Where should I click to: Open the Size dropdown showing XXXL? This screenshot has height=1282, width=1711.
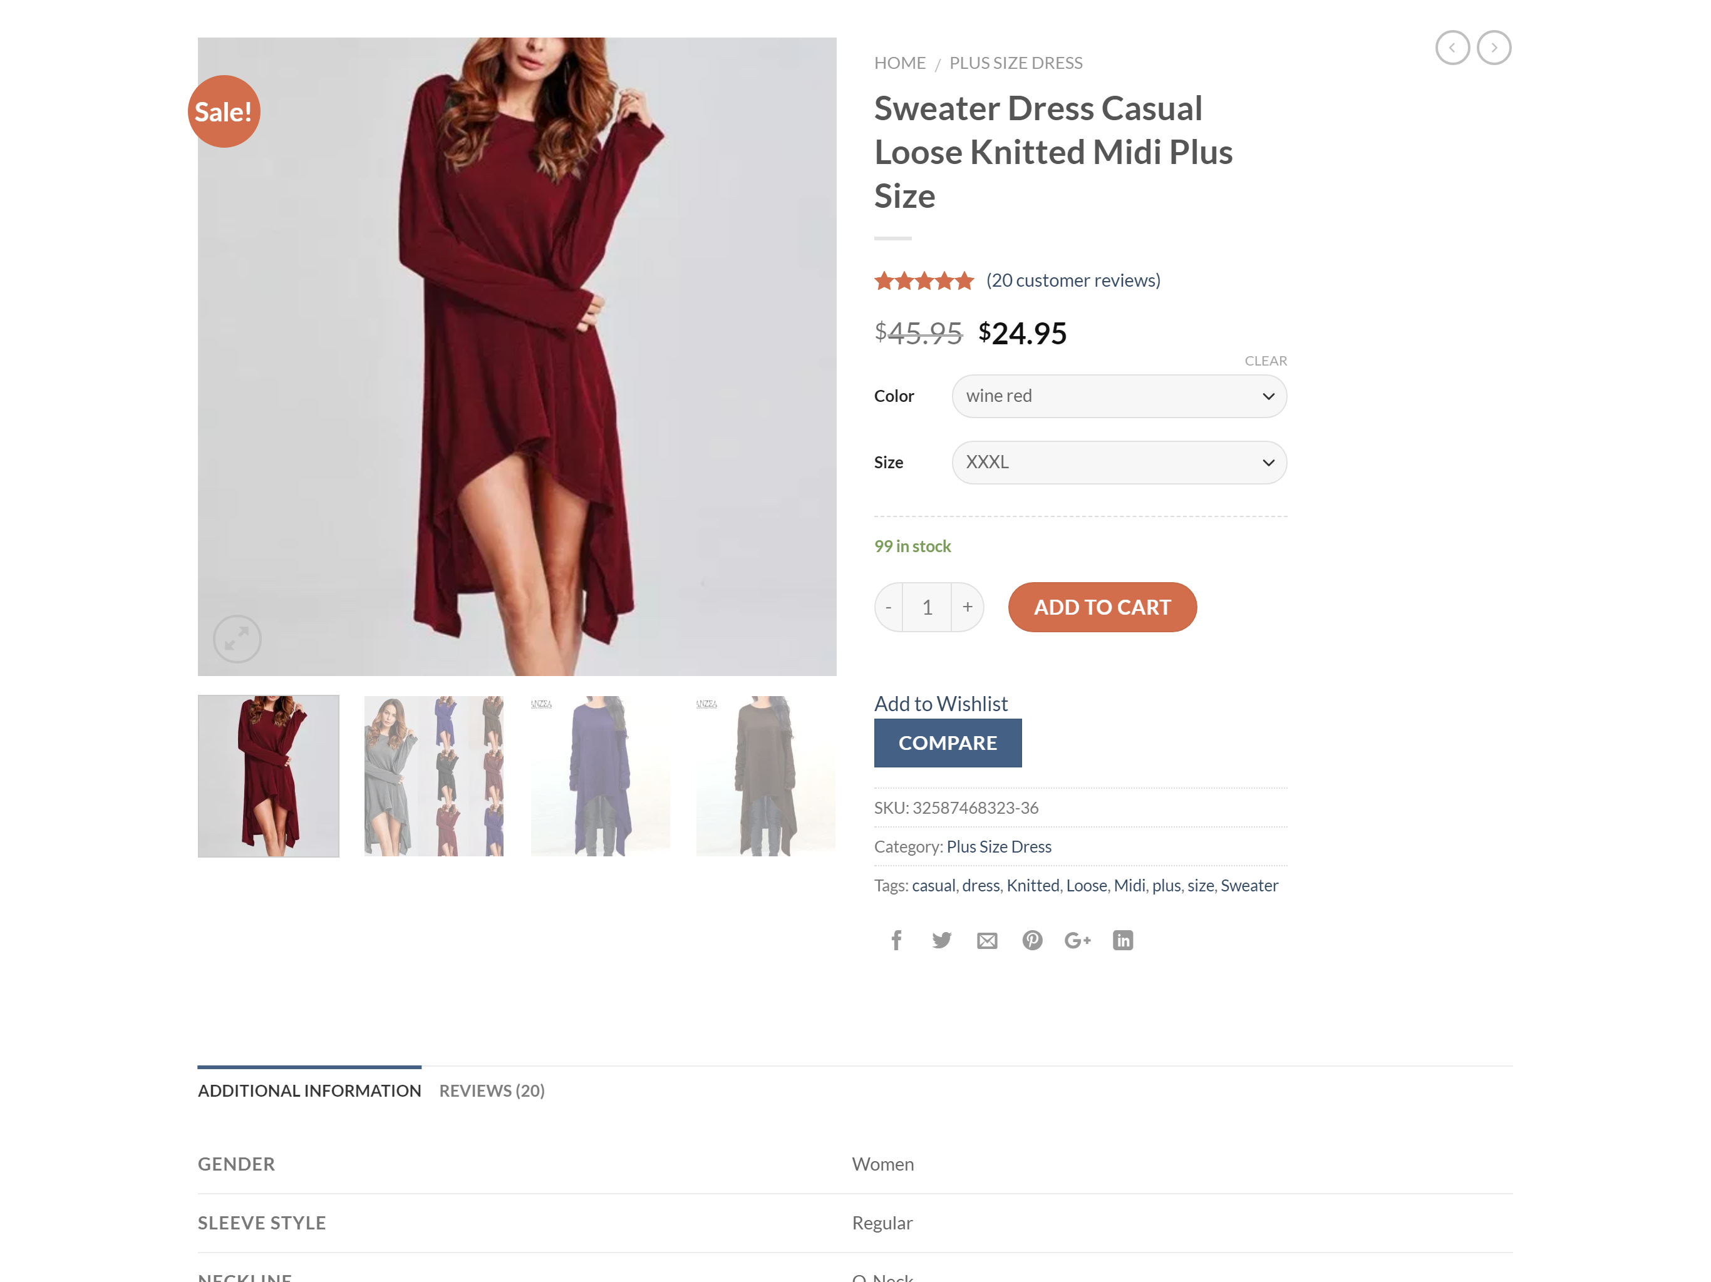pyautogui.click(x=1119, y=463)
